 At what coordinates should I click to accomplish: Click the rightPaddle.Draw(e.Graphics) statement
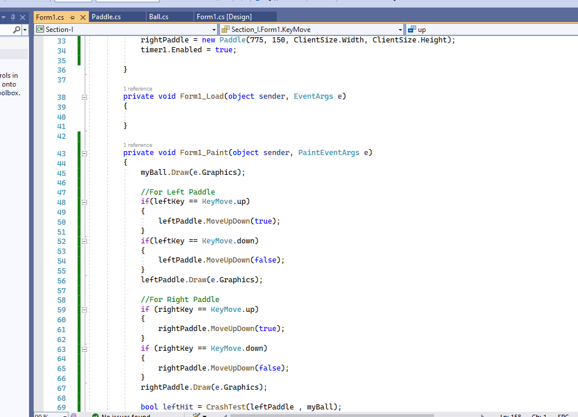tap(204, 387)
